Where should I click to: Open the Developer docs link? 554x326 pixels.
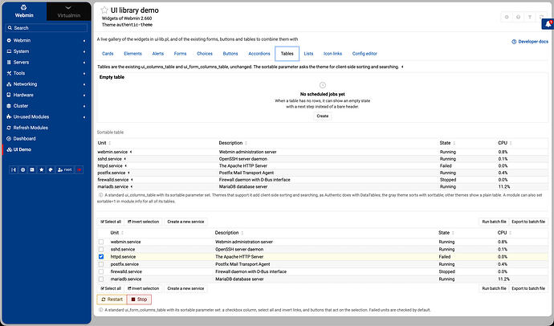[530, 42]
